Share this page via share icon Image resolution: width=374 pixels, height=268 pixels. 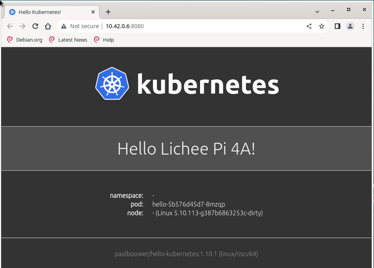pos(309,26)
